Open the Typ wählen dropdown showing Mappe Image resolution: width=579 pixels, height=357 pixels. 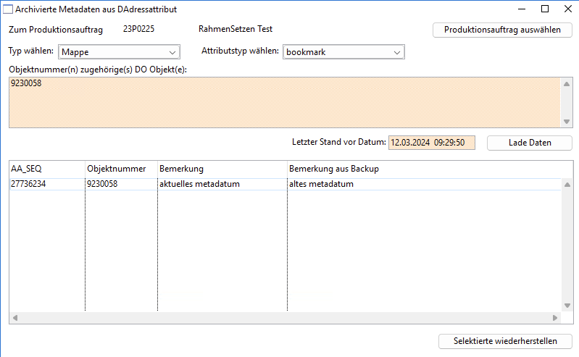click(119, 52)
